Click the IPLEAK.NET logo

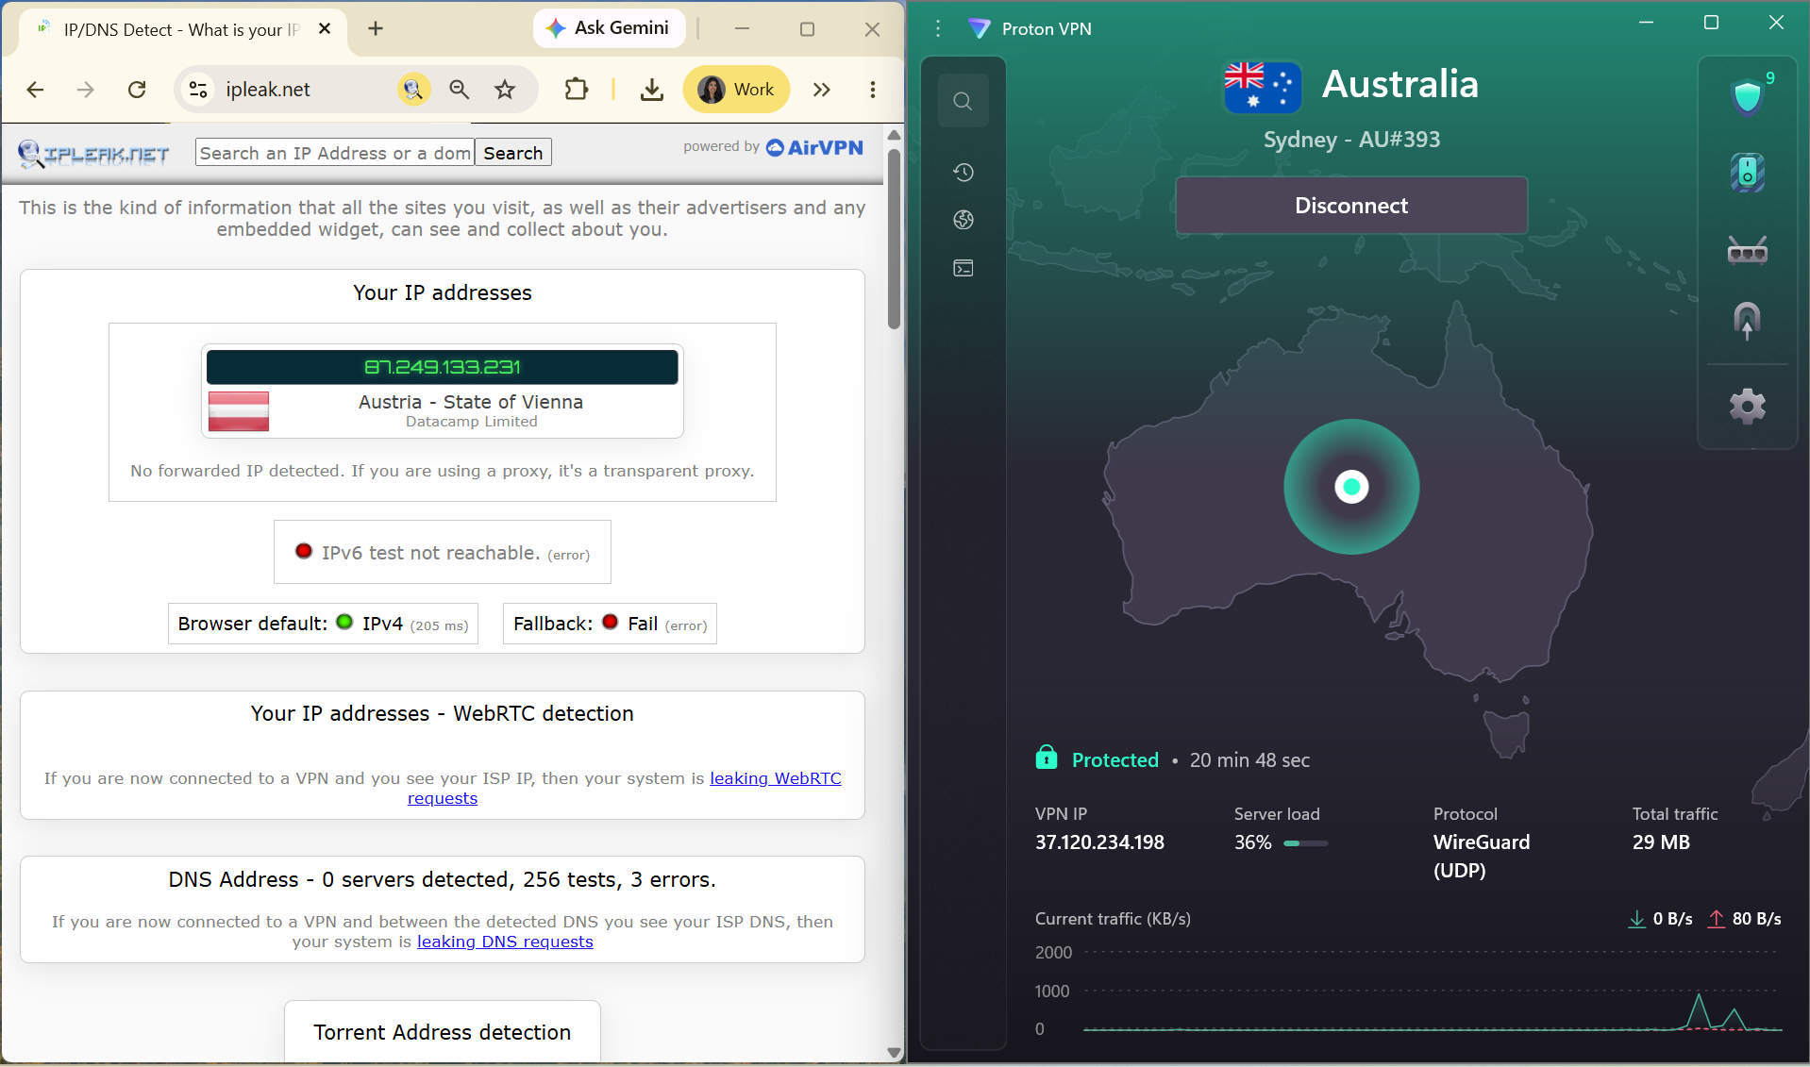pos(94,154)
